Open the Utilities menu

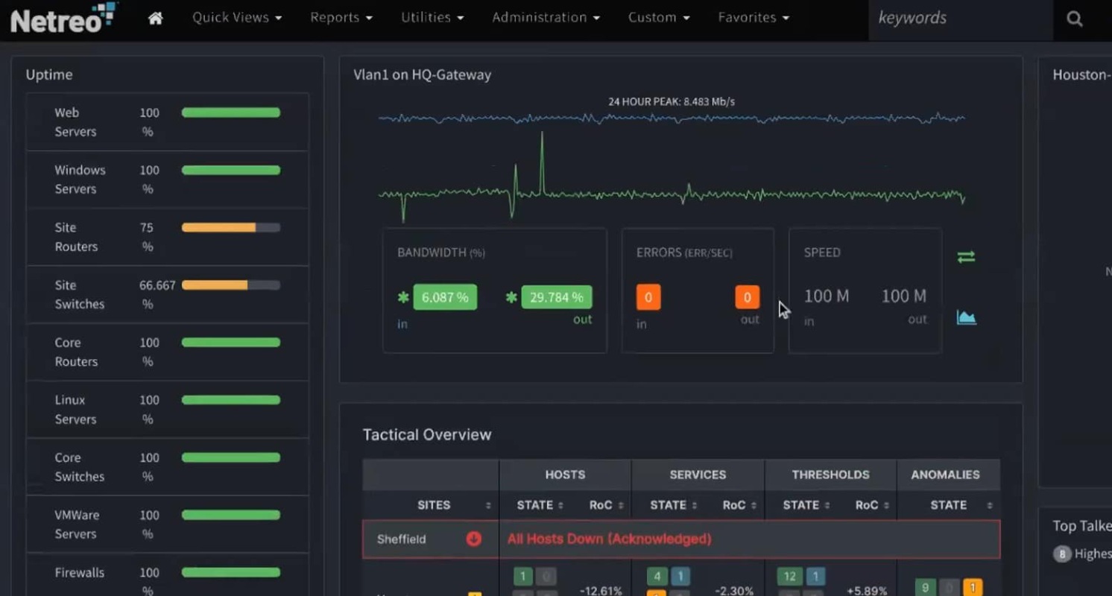pos(432,17)
